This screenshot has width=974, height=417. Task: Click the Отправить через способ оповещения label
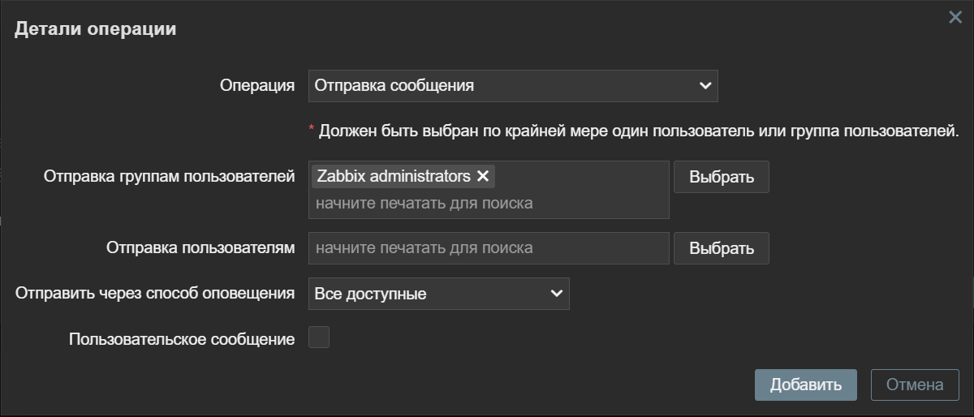(x=154, y=294)
